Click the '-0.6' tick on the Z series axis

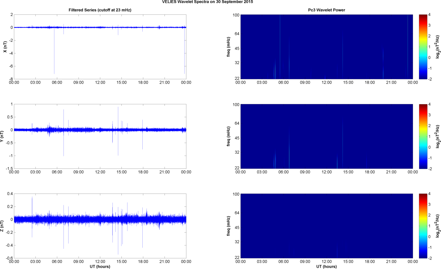point(9,258)
